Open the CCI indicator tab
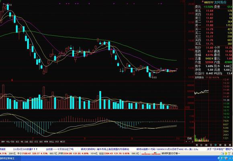The width and height of the screenshot is (233, 161). (36, 142)
